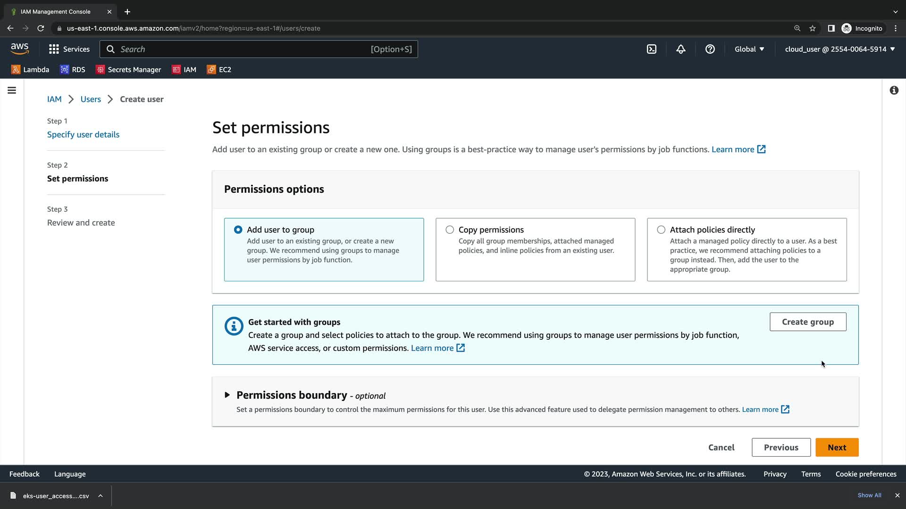Select Add user to group option
This screenshot has width=906, height=509.
238,230
